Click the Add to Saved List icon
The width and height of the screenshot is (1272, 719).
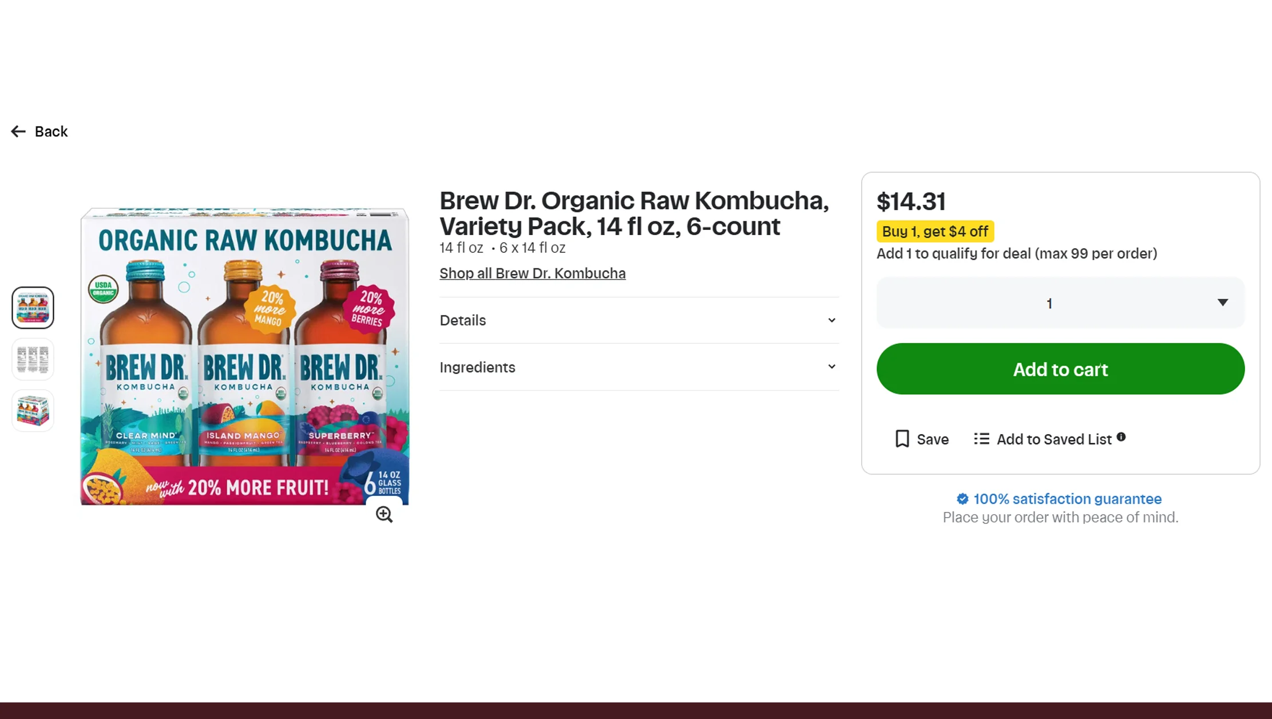[x=981, y=439]
